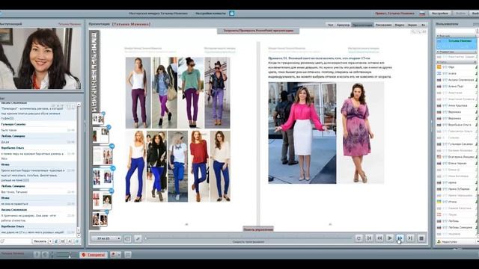Open 'Настройки комнаты' in the top bar
Image resolution: width=479 pixels, height=269 pixels.
click(x=210, y=13)
